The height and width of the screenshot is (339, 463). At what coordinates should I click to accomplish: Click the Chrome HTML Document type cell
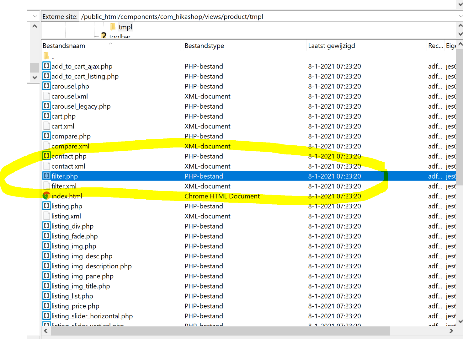pos(222,196)
